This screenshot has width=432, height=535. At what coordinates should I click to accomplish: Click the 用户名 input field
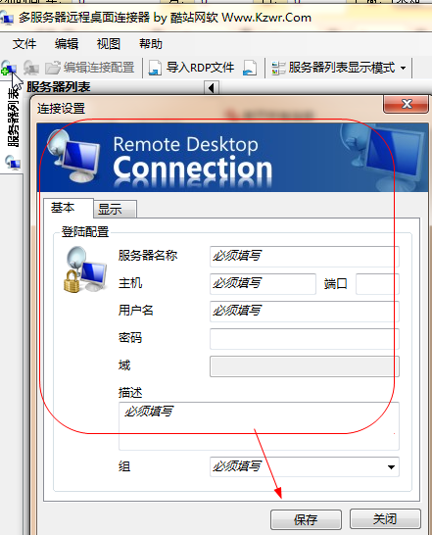pos(305,312)
